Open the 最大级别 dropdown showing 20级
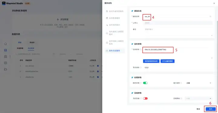The width and height of the screenshot is (218, 113). [x=199, y=83]
